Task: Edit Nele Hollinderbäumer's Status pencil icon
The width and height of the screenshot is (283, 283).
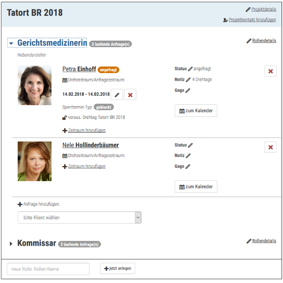Action: (x=191, y=145)
